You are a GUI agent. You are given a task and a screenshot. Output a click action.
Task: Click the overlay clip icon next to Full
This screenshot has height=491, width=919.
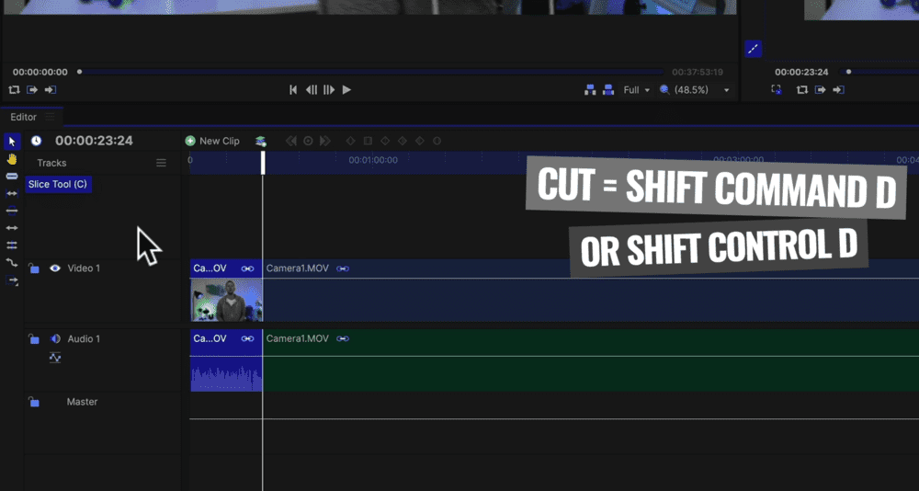pos(608,90)
